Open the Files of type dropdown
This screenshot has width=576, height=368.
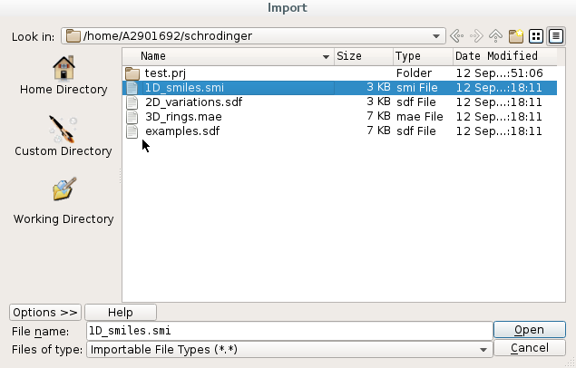(483, 349)
